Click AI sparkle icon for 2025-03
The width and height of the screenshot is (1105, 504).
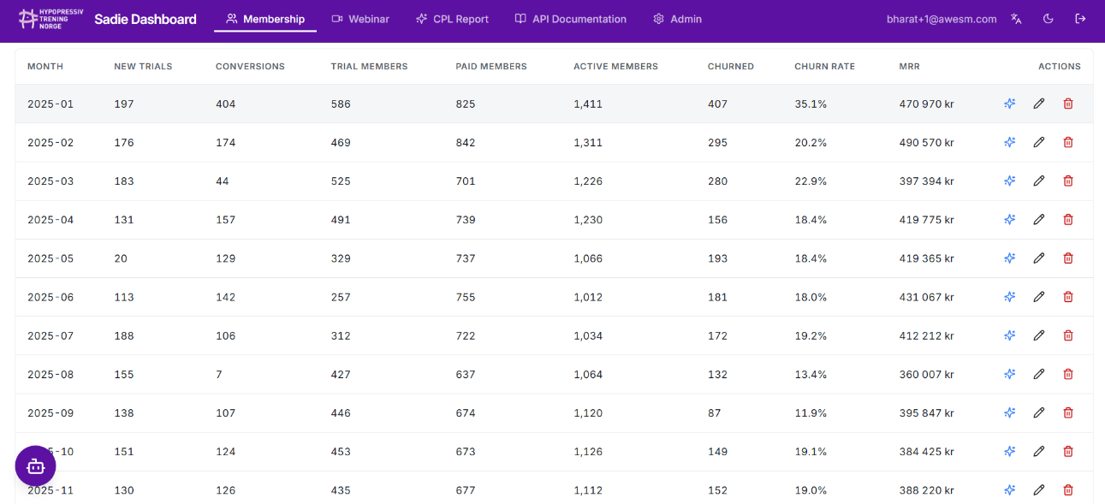(1010, 181)
